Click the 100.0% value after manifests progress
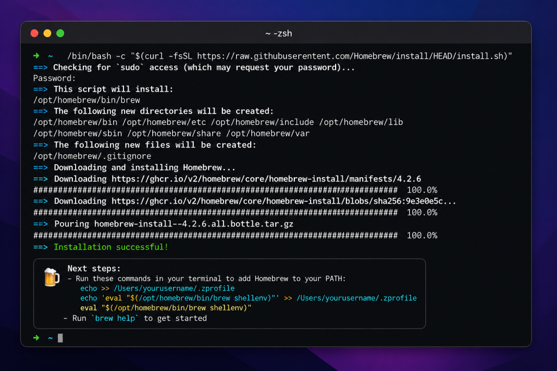Image resolution: width=557 pixels, height=371 pixels. 422,190
